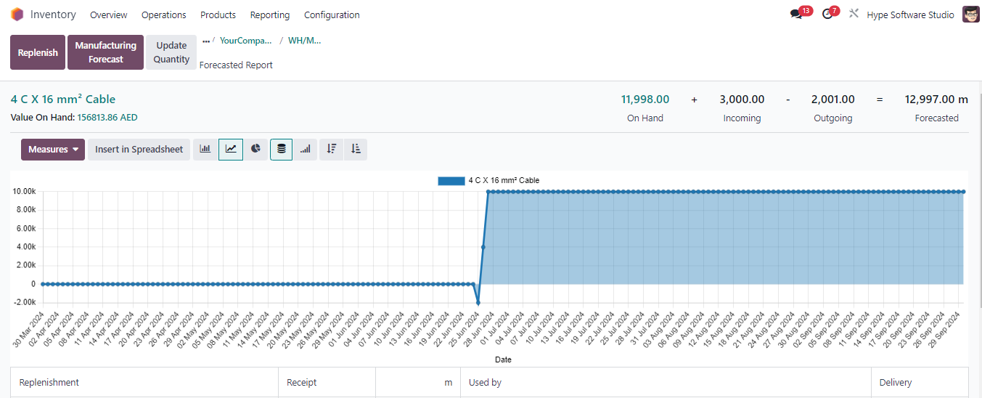Expand the breadcrumb ellipsis
Viewport: 982px width, 398px height.
206,41
